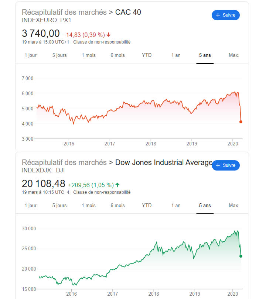Click the green endpoint dot on Dow Jones chart
266x299 pixels.
(x=241, y=256)
